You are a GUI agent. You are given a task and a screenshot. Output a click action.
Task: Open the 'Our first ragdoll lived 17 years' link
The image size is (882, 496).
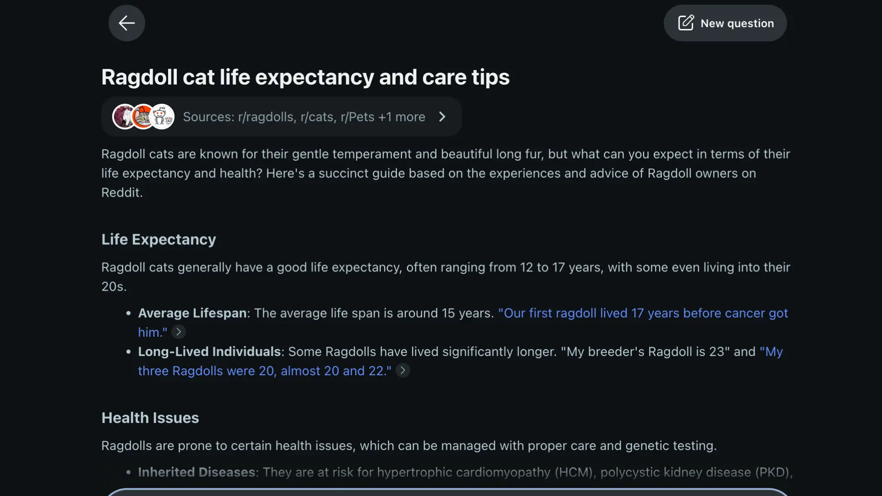click(643, 313)
